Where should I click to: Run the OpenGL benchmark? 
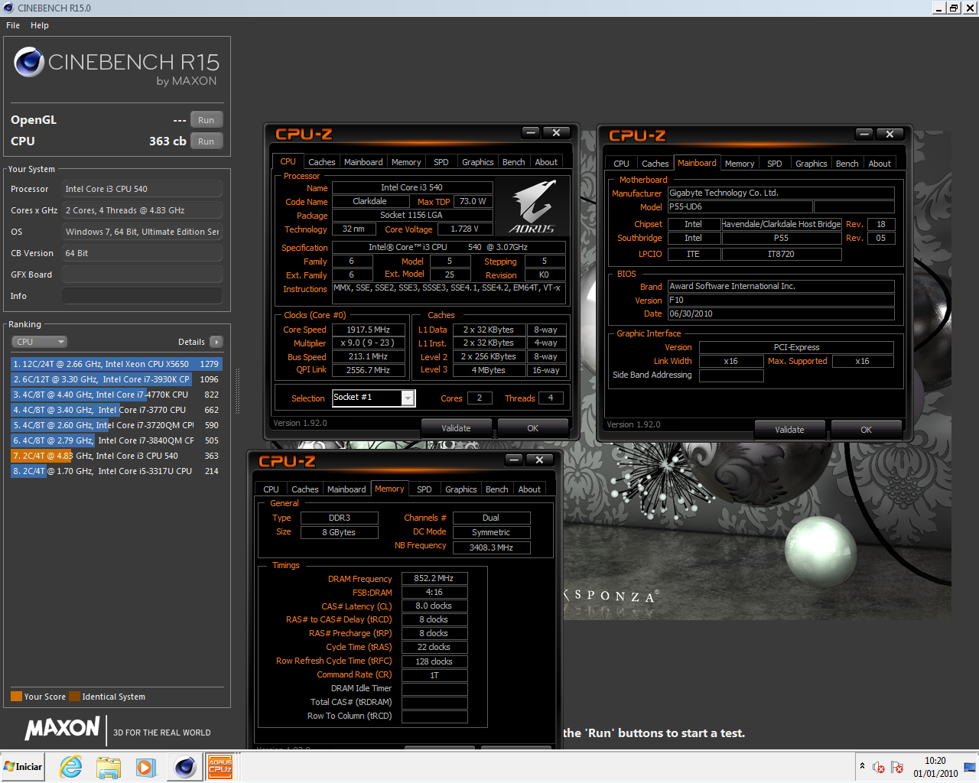coord(206,120)
